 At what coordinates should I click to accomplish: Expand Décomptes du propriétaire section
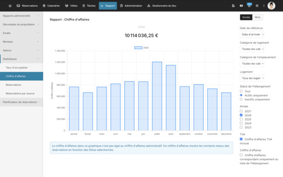click(22, 24)
